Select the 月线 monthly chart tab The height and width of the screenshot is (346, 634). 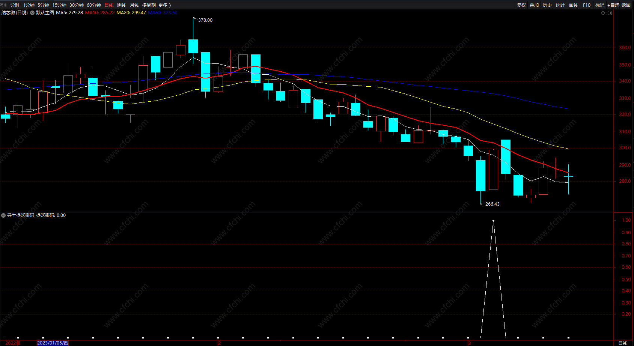(x=134, y=5)
